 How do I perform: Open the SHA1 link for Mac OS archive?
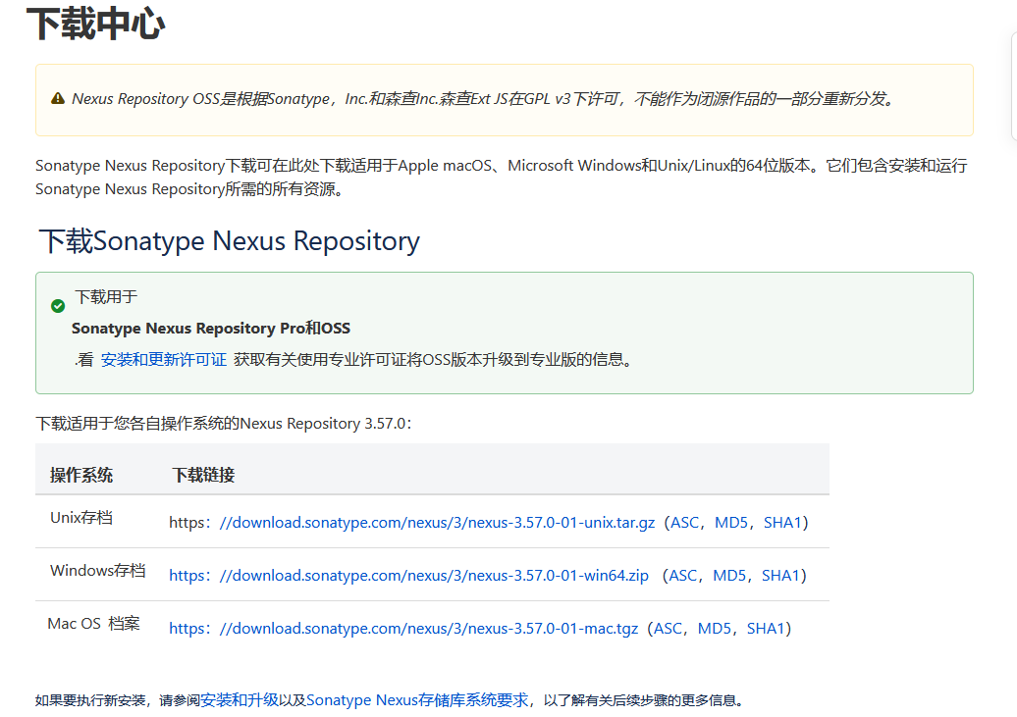pyautogui.click(x=766, y=629)
